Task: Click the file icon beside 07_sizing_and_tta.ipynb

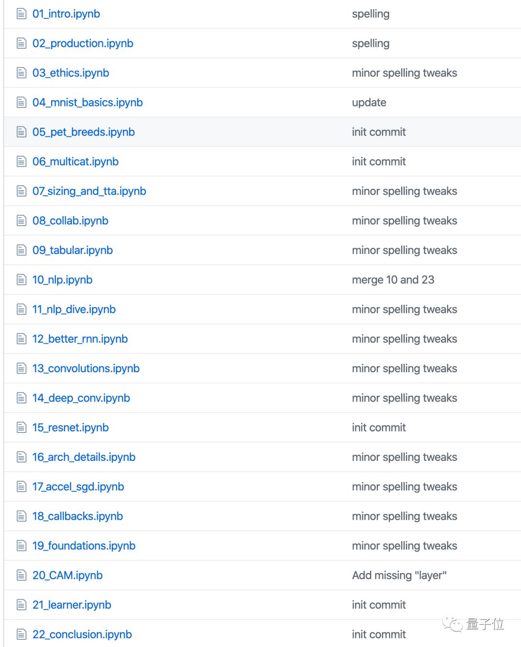Action: tap(21, 191)
